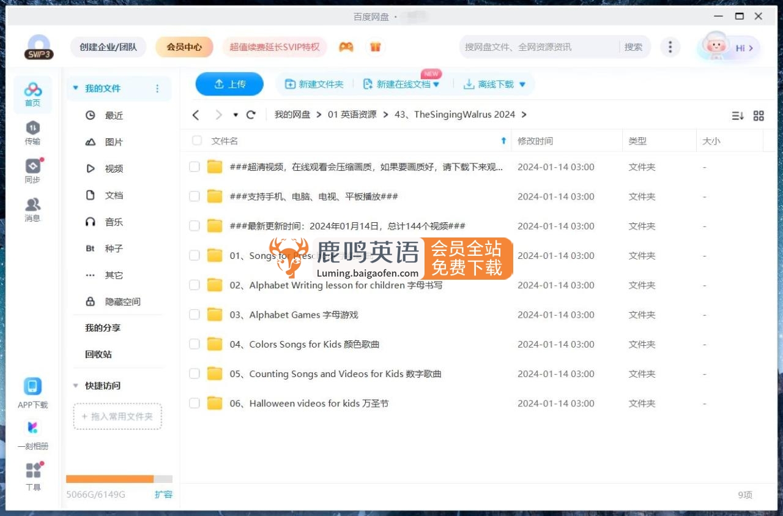Focus the 搜网盘文件 search field

pyautogui.click(x=538, y=47)
